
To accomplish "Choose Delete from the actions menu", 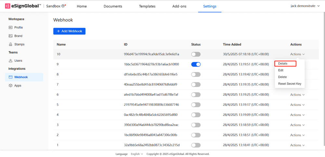I will pyautogui.click(x=282, y=77).
